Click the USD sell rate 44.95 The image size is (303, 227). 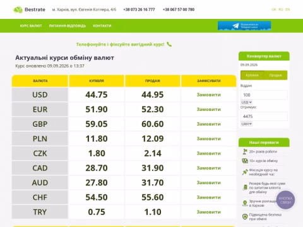coord(153,95)
